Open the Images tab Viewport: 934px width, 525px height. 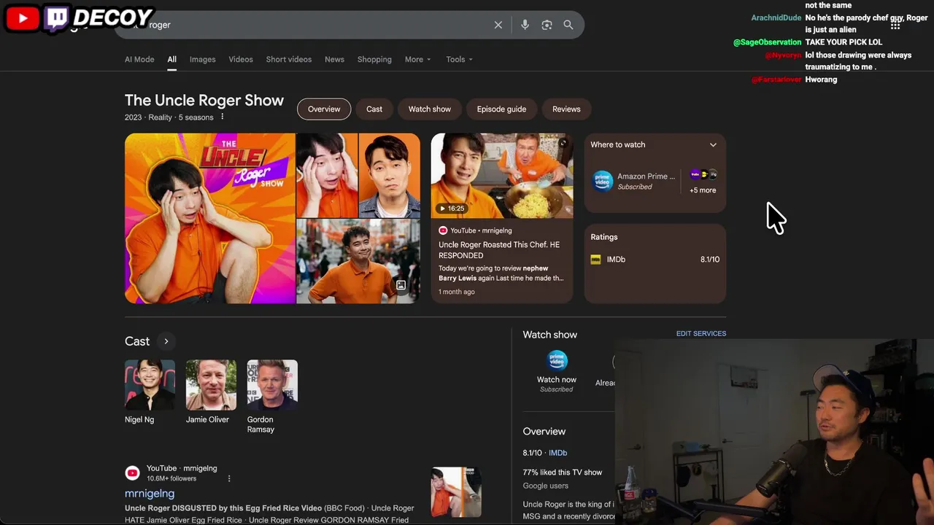202,60
